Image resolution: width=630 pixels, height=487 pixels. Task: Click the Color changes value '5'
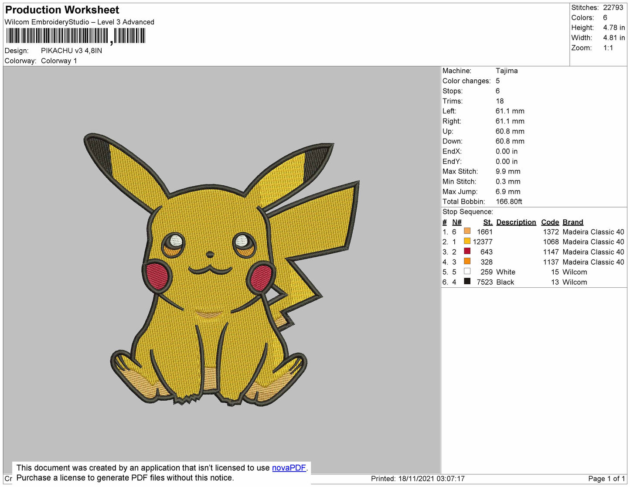[498, 81]
